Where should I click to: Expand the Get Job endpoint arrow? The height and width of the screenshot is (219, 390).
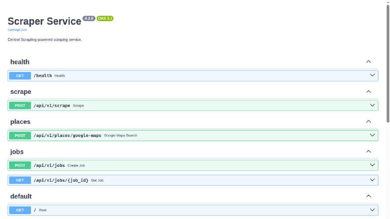click(x=372, y=180)
